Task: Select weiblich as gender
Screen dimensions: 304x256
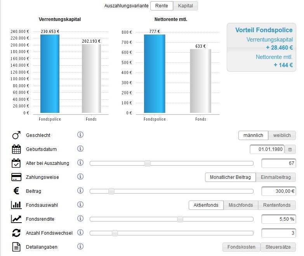Action: (x=282, y=135)
